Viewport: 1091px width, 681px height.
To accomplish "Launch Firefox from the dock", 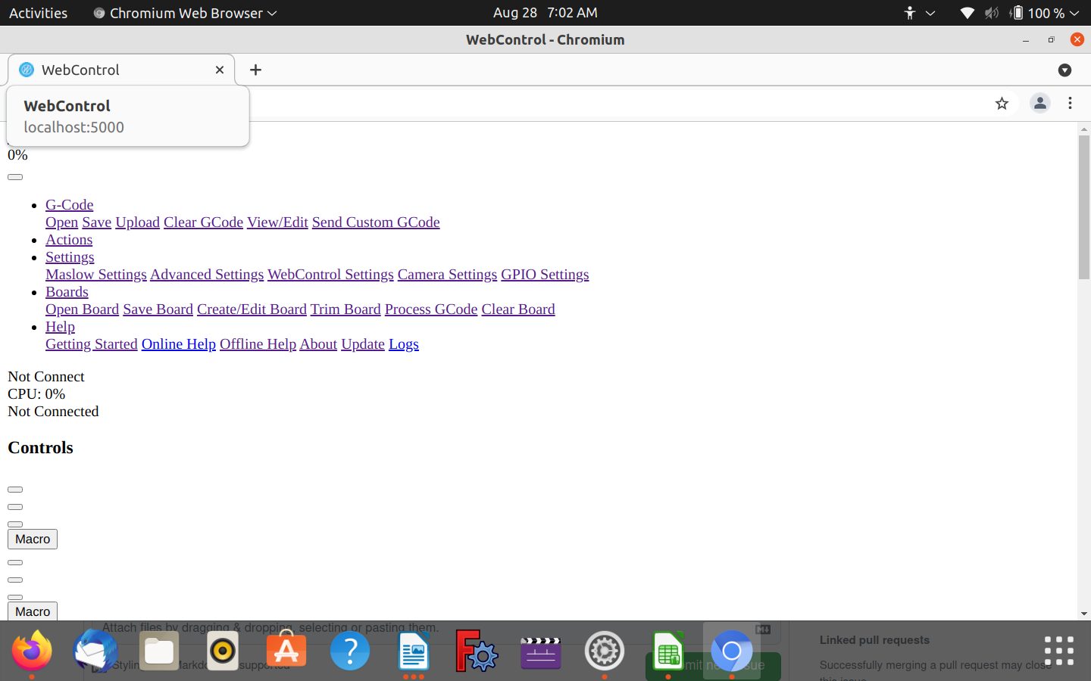I will click(32, 651).
